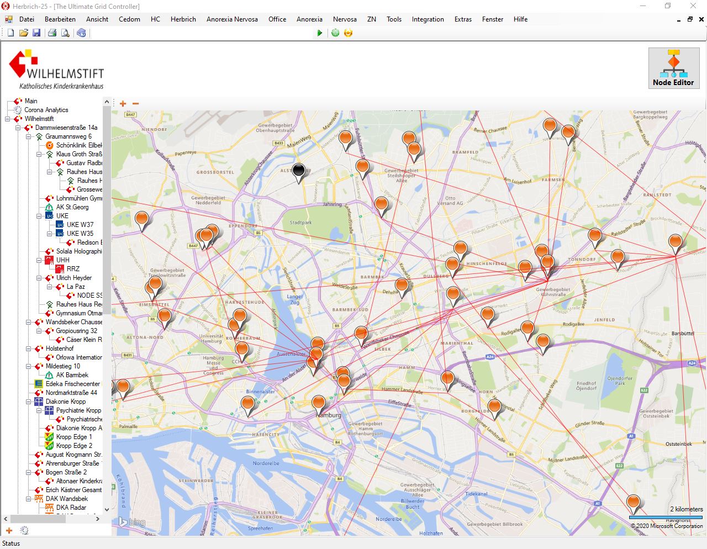Click the RRZ red castle icon
707x549 pixels.
(x=60, y=269)
